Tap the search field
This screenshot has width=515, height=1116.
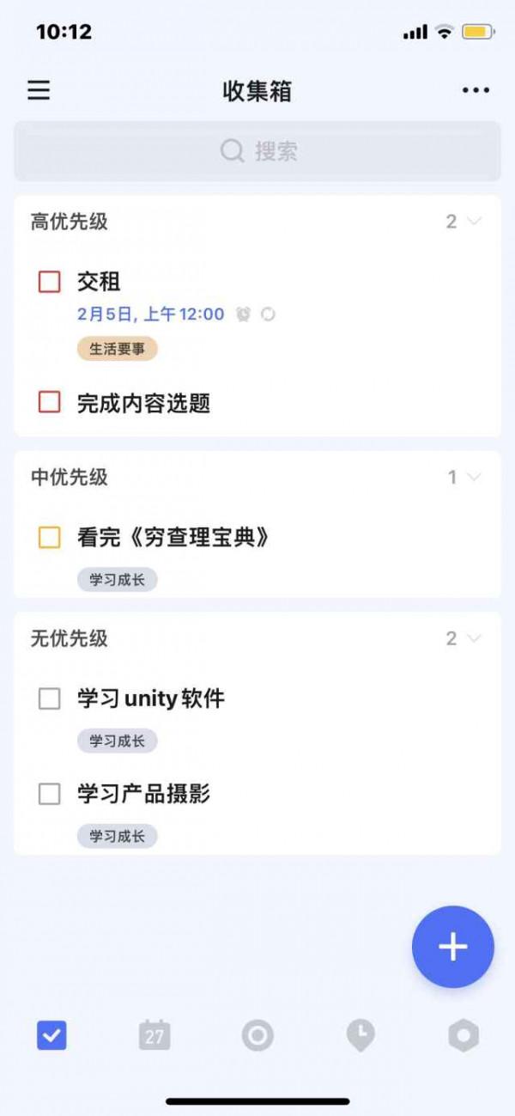pos(257,150)
